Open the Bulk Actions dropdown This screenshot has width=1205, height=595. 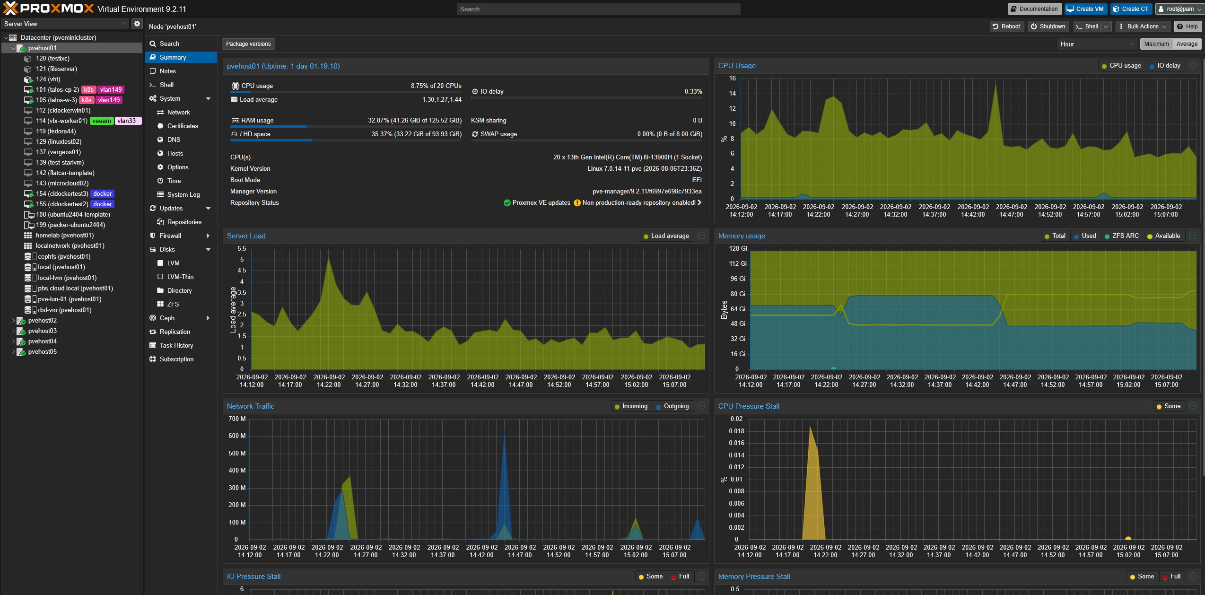click(1143, 26)
